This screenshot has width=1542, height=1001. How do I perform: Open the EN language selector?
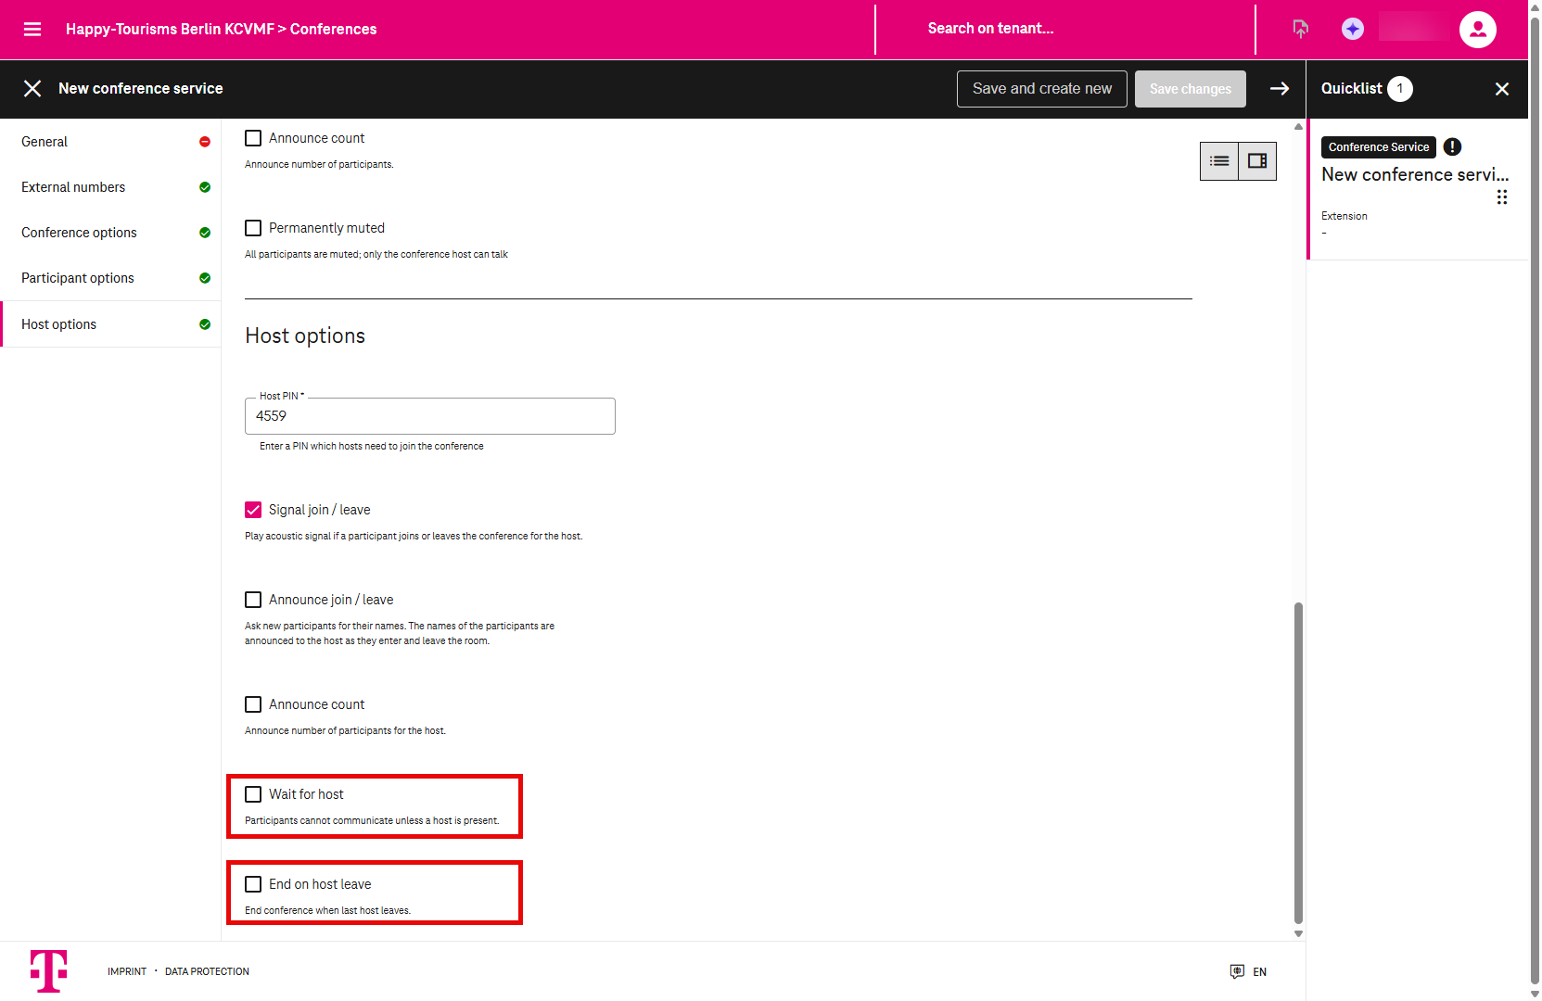pos(1249,971)
